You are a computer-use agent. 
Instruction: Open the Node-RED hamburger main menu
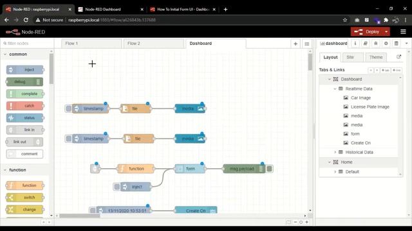tap(403, 32)
